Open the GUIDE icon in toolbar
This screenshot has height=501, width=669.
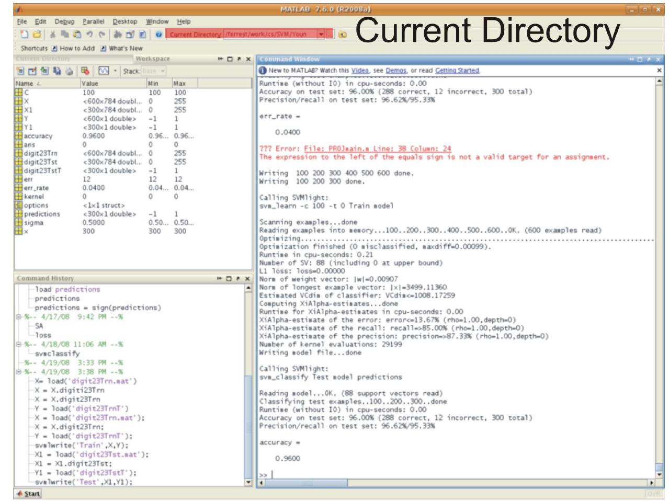click(130, 35)
